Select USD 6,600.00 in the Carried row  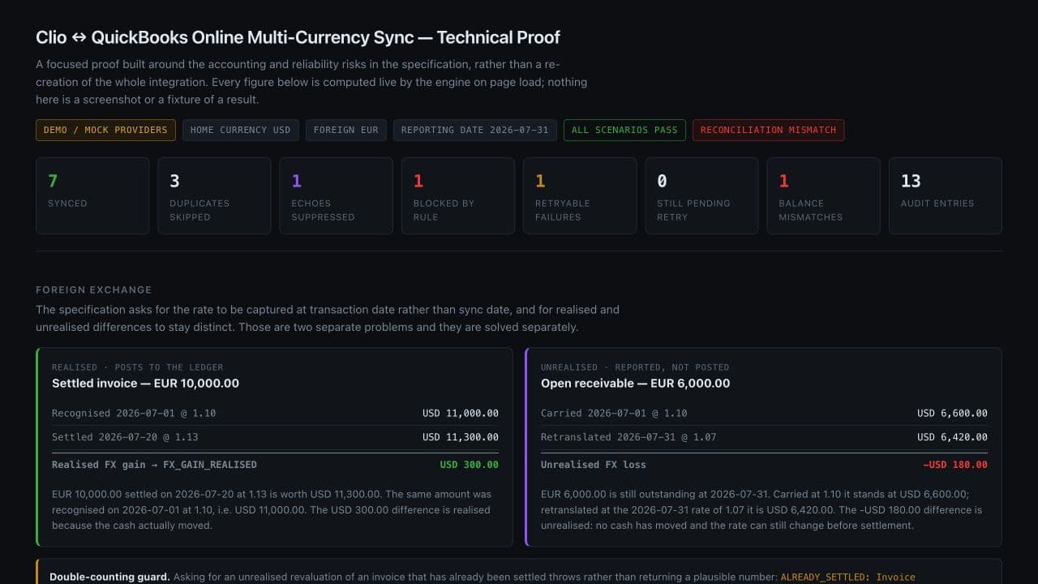tap(952, 414)
